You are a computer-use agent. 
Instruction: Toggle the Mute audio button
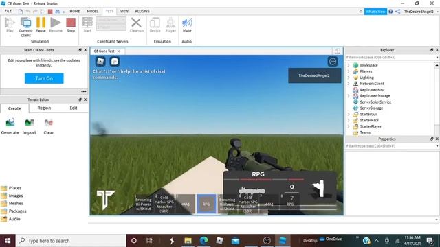pyautogui.click(x=187, y=25)
